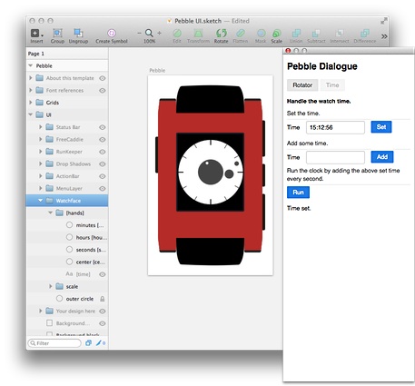Select the Background layer row

pyautogui.click(x=67, y=323)
